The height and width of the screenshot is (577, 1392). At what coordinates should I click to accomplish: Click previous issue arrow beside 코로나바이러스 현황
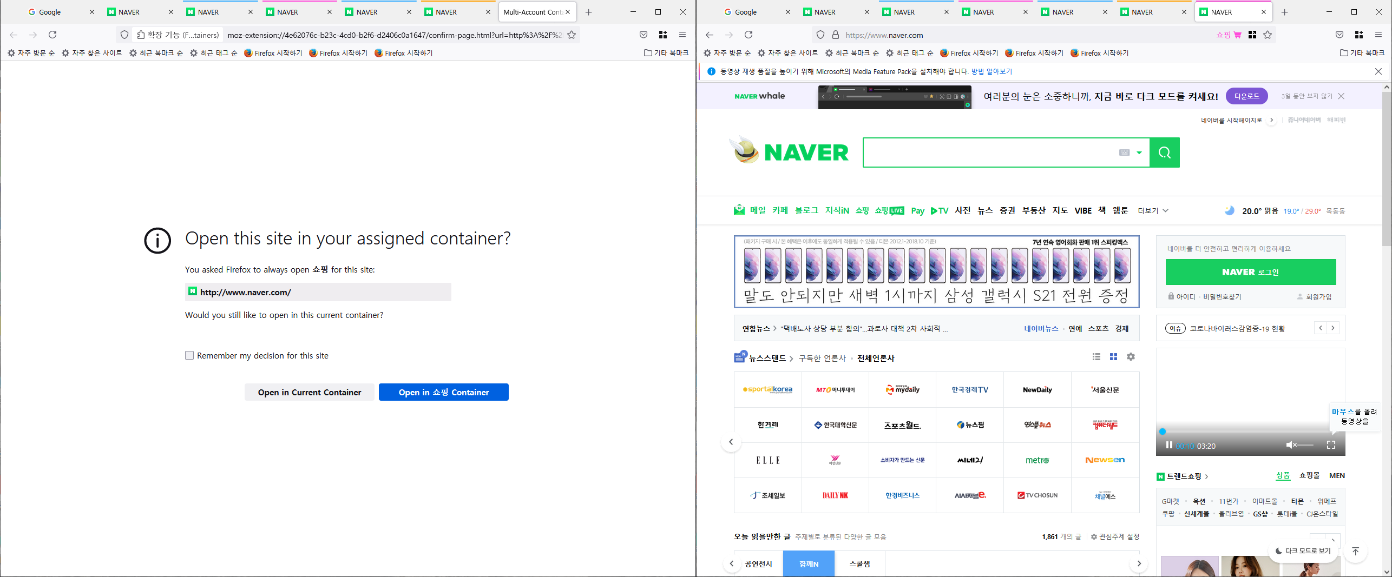click(1321, 328)
